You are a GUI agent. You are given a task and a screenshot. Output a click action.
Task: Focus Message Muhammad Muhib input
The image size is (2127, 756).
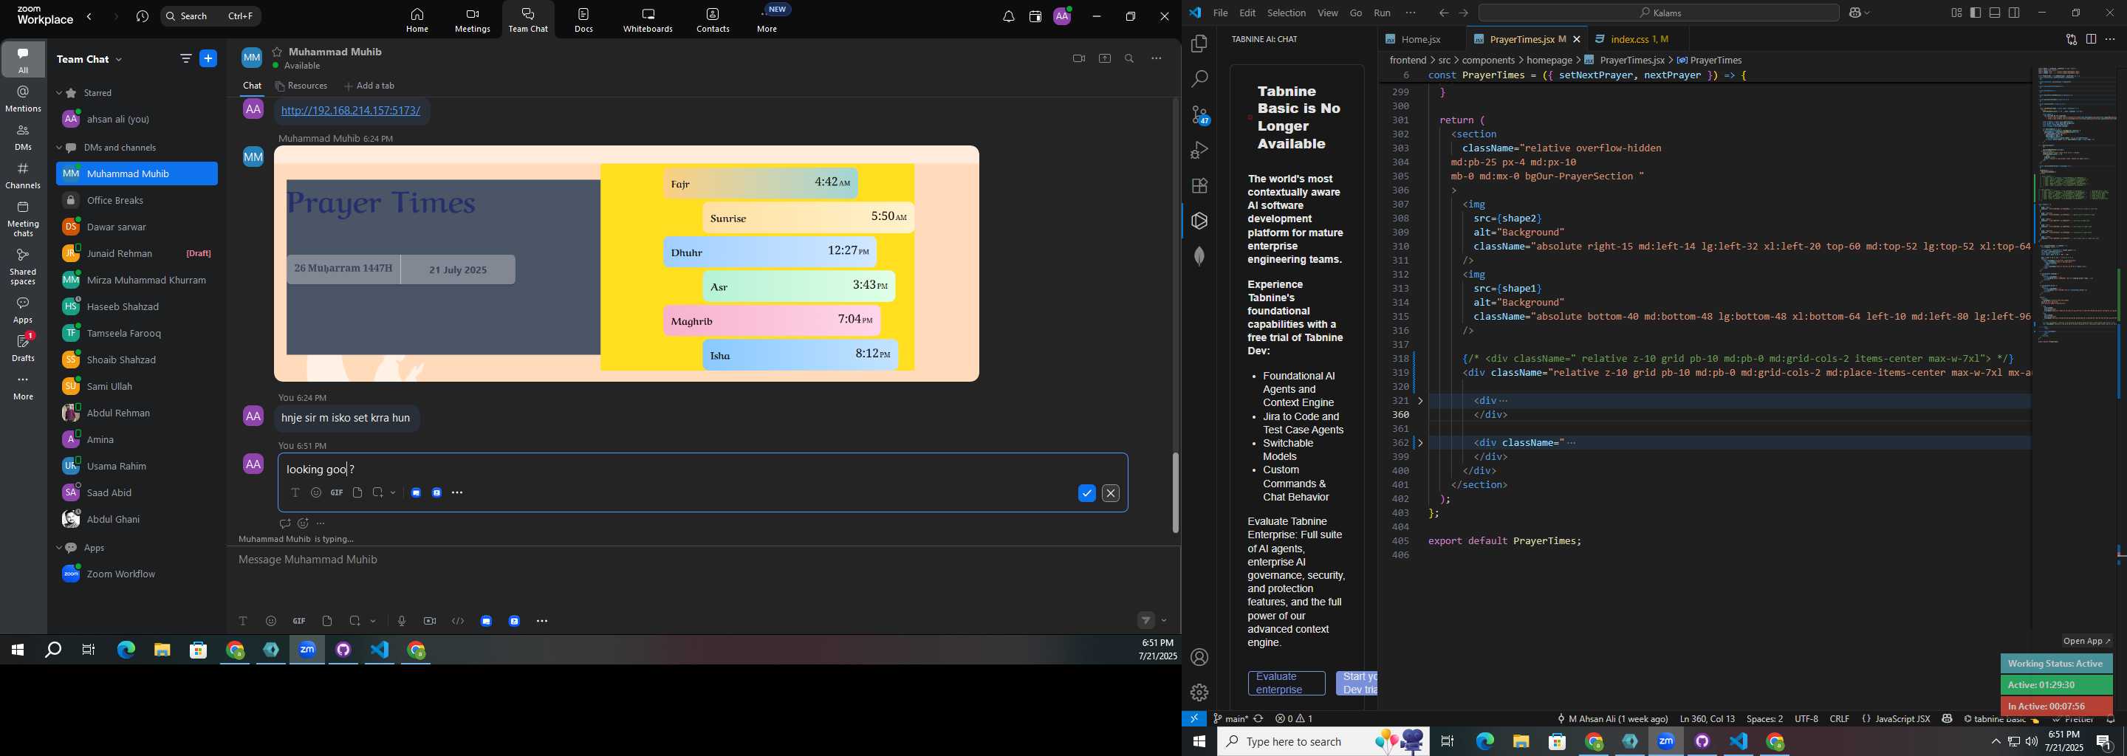(702, 560)
